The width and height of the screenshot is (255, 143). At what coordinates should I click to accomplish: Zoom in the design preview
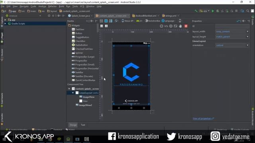(171, 26)
